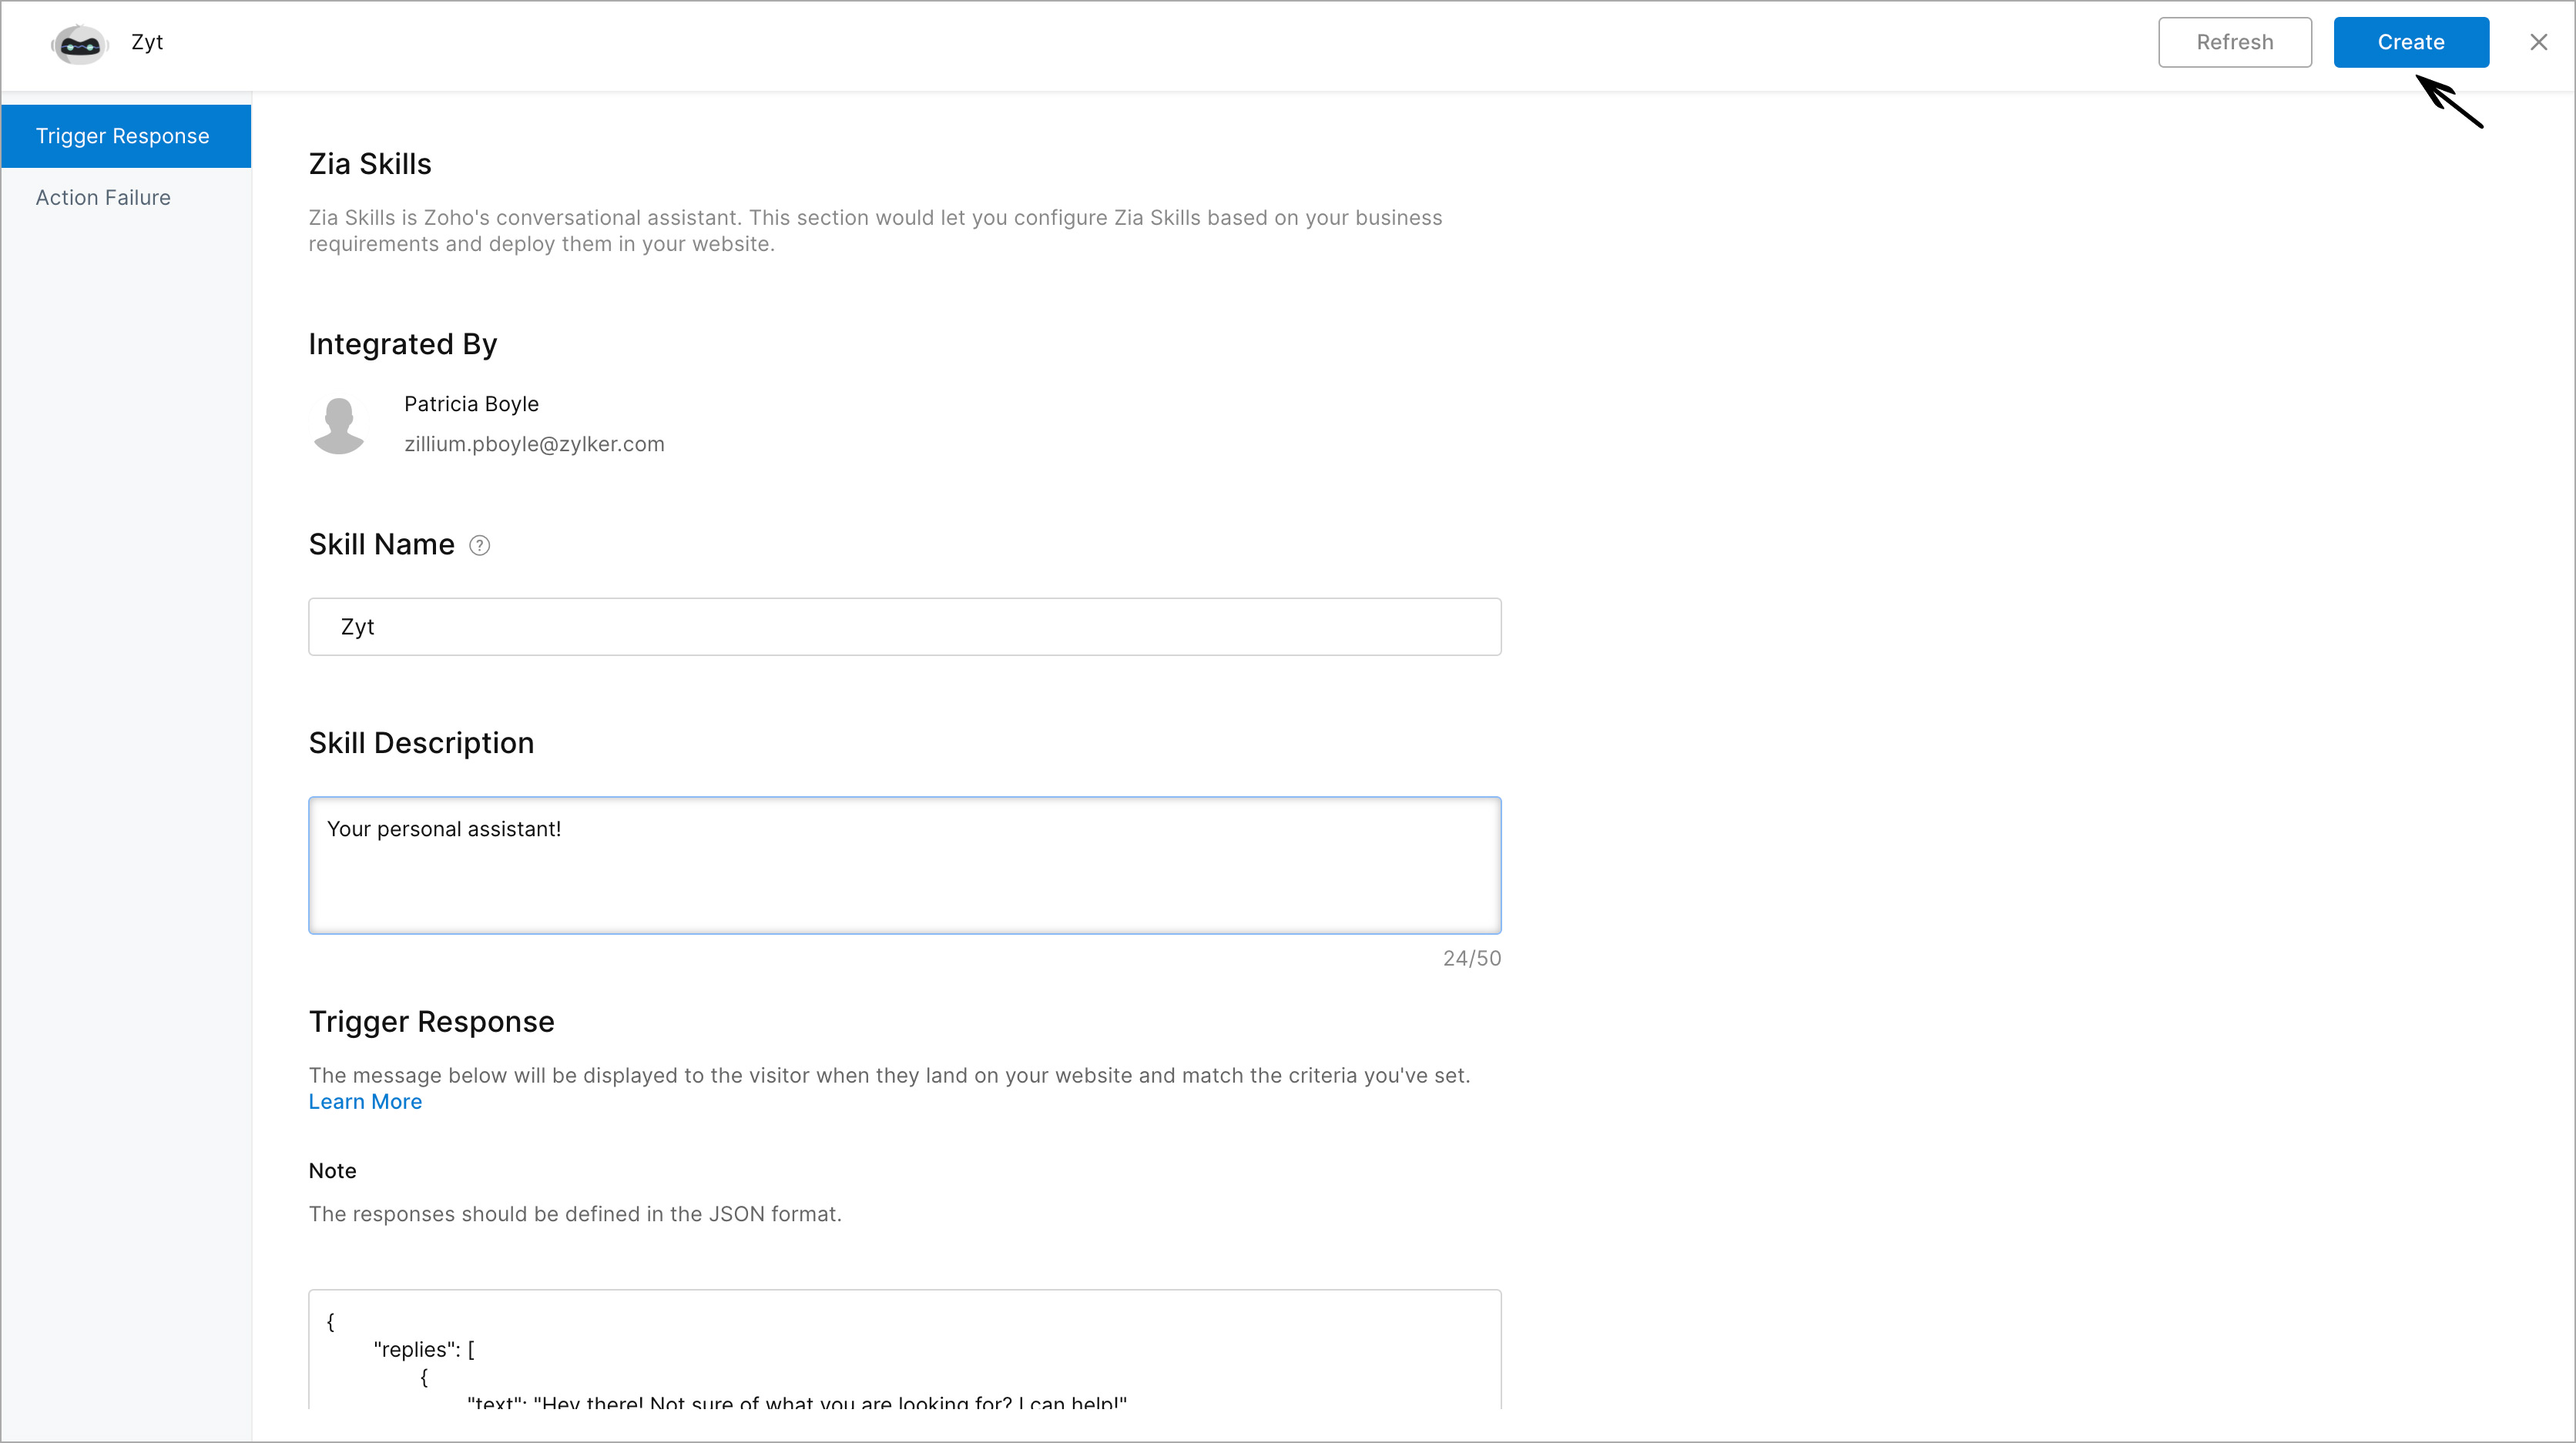Click the Trigger Response section heading
The image size is (2576, 1443).
coord(431,1021)
